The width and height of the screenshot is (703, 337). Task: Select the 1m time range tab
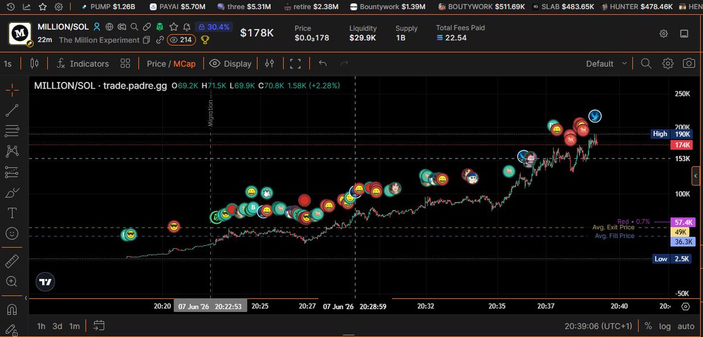(x=74, y=325)
